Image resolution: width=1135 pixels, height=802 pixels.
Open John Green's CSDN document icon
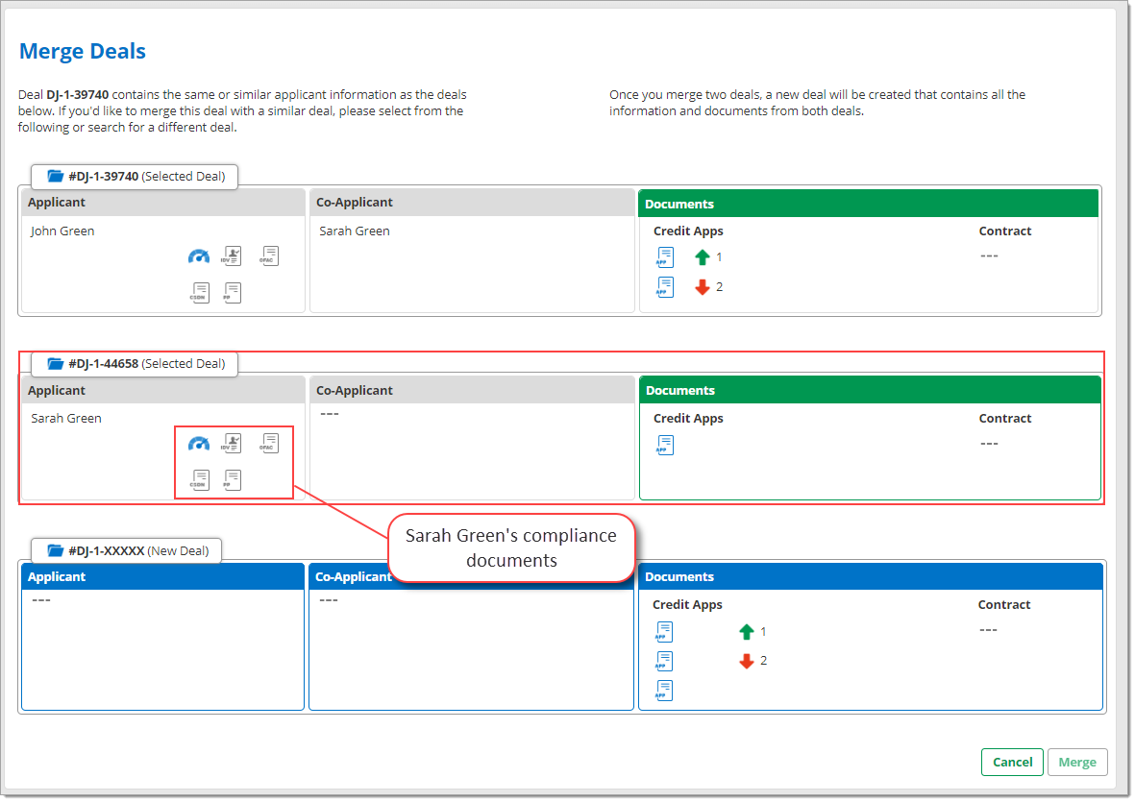pos(200,292)
